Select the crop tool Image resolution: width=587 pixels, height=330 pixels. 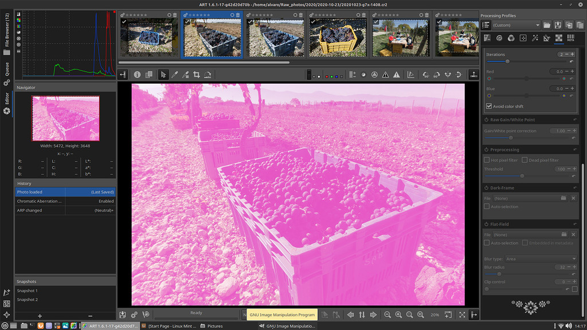click(x=197, y=75)
